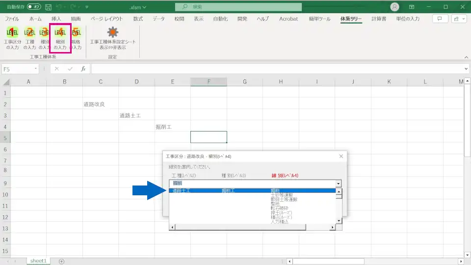Undo the last action
The width and height of the screenshot is (471, 265).
(x=59, y=7)
